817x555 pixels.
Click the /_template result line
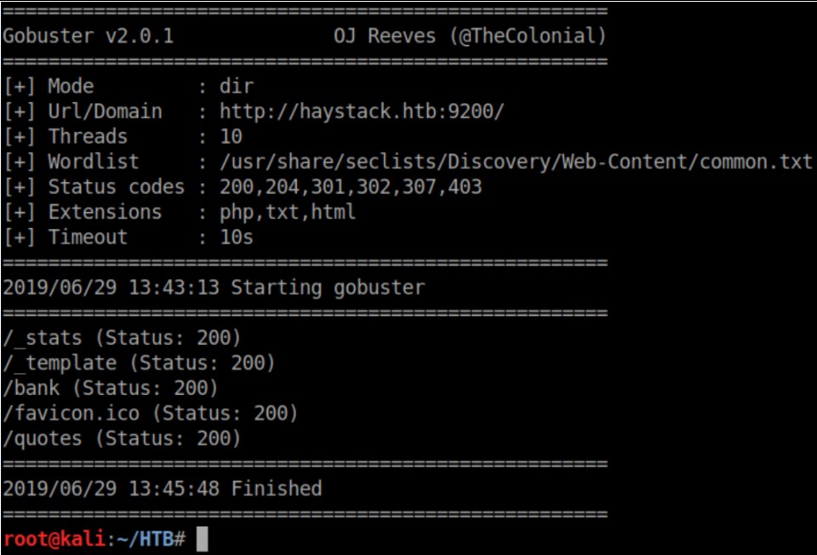[139, 363]
